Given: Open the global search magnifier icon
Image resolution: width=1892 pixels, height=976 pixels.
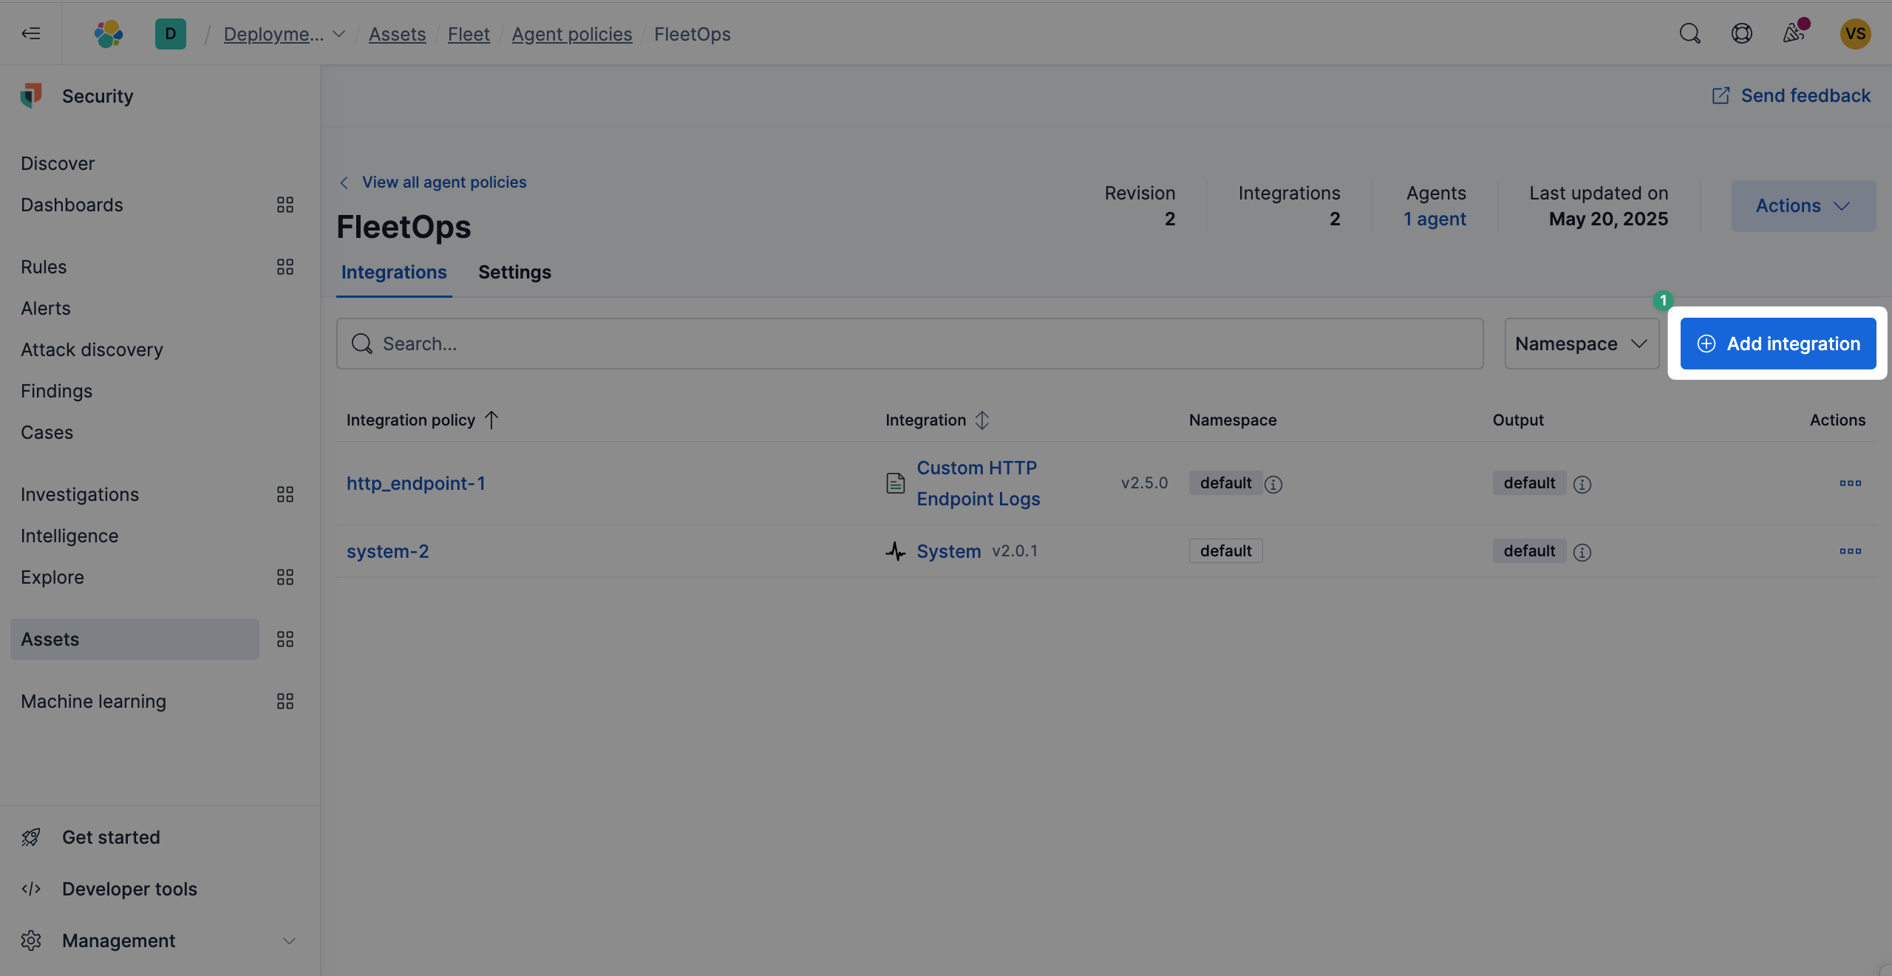Looking at the screenshot, I should coord(1689,33).
